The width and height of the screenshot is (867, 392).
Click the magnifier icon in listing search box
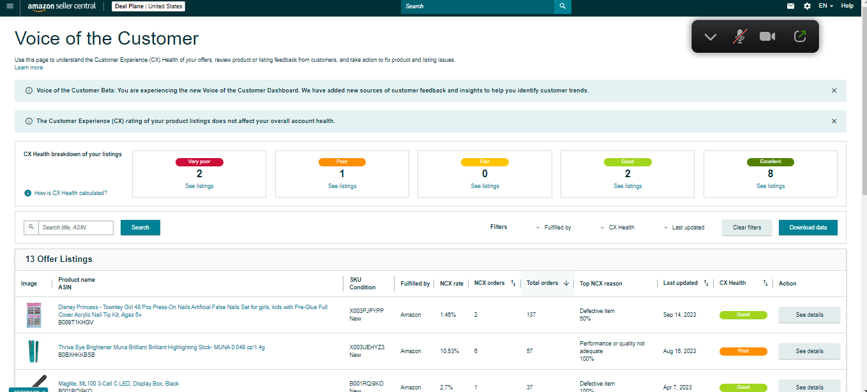click(31, 228)
